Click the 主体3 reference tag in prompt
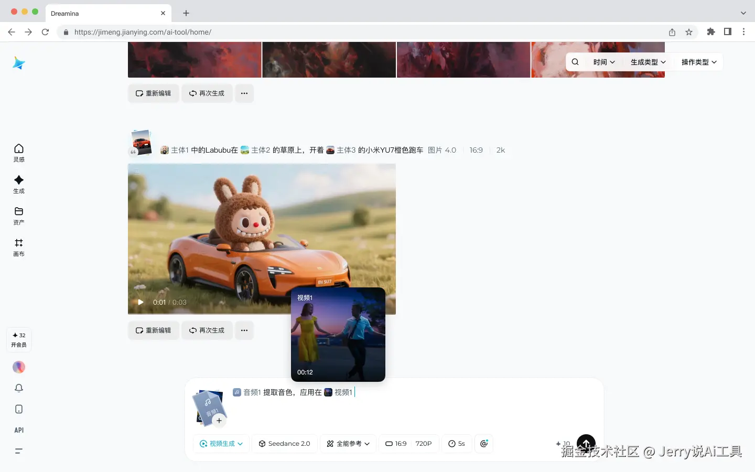This screenshot has height=472, width=755. click(341, 150)
